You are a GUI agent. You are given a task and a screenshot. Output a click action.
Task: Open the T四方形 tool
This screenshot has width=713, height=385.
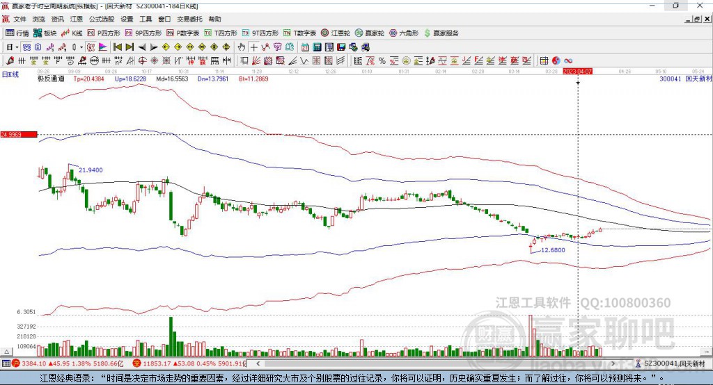click(221, 33)
